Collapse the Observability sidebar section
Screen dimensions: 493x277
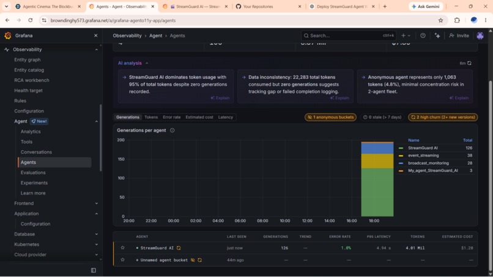coord(97,50)
